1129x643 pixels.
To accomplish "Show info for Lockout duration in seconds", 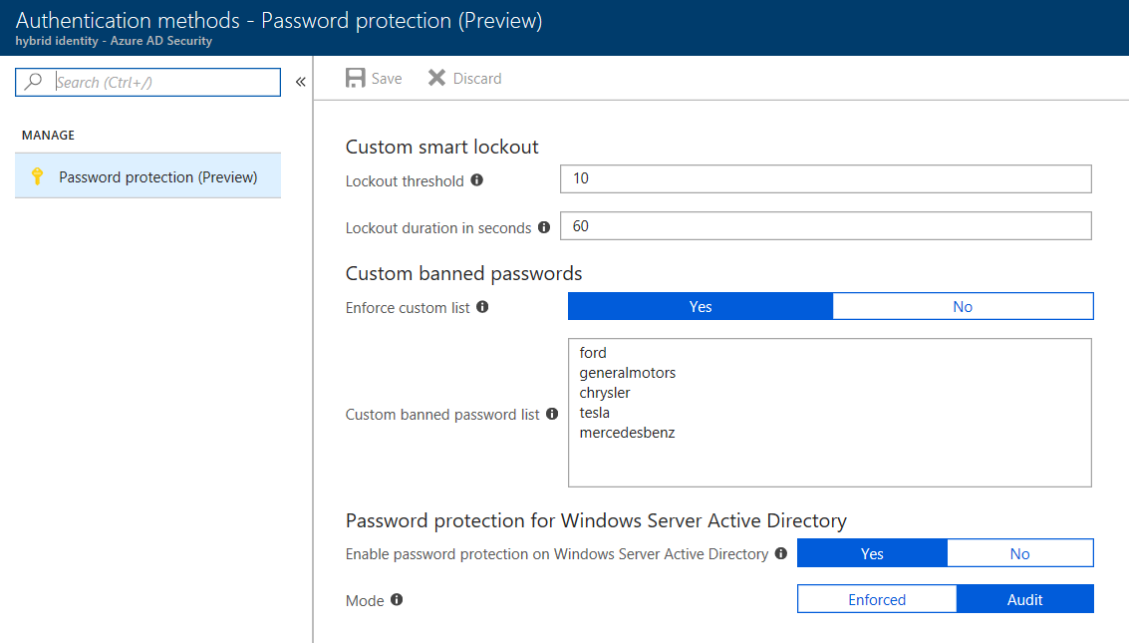I will (x=544, y=227).
